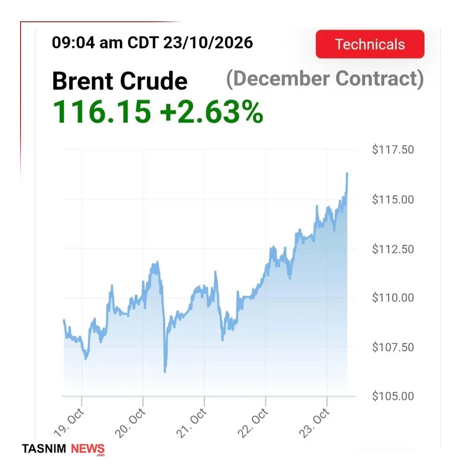The width and height of the screenshot is (476, 476).
Task: Click the $105.00 axis label
Action: (x=393, y=396)
